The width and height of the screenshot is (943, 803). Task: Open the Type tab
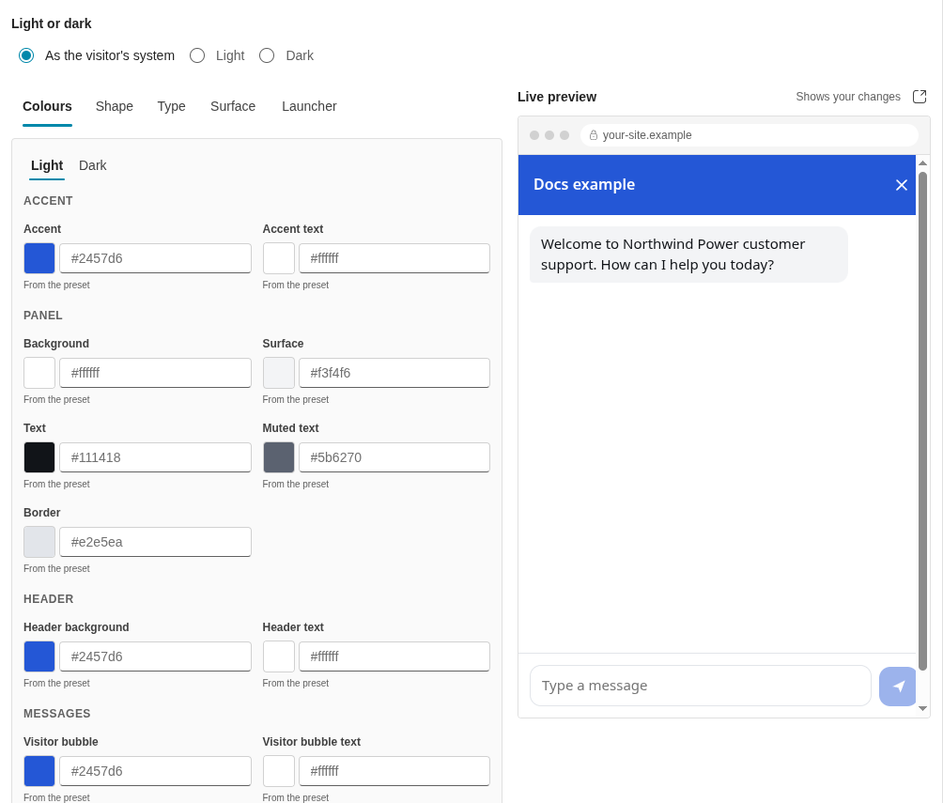click(x=171, y=106)
